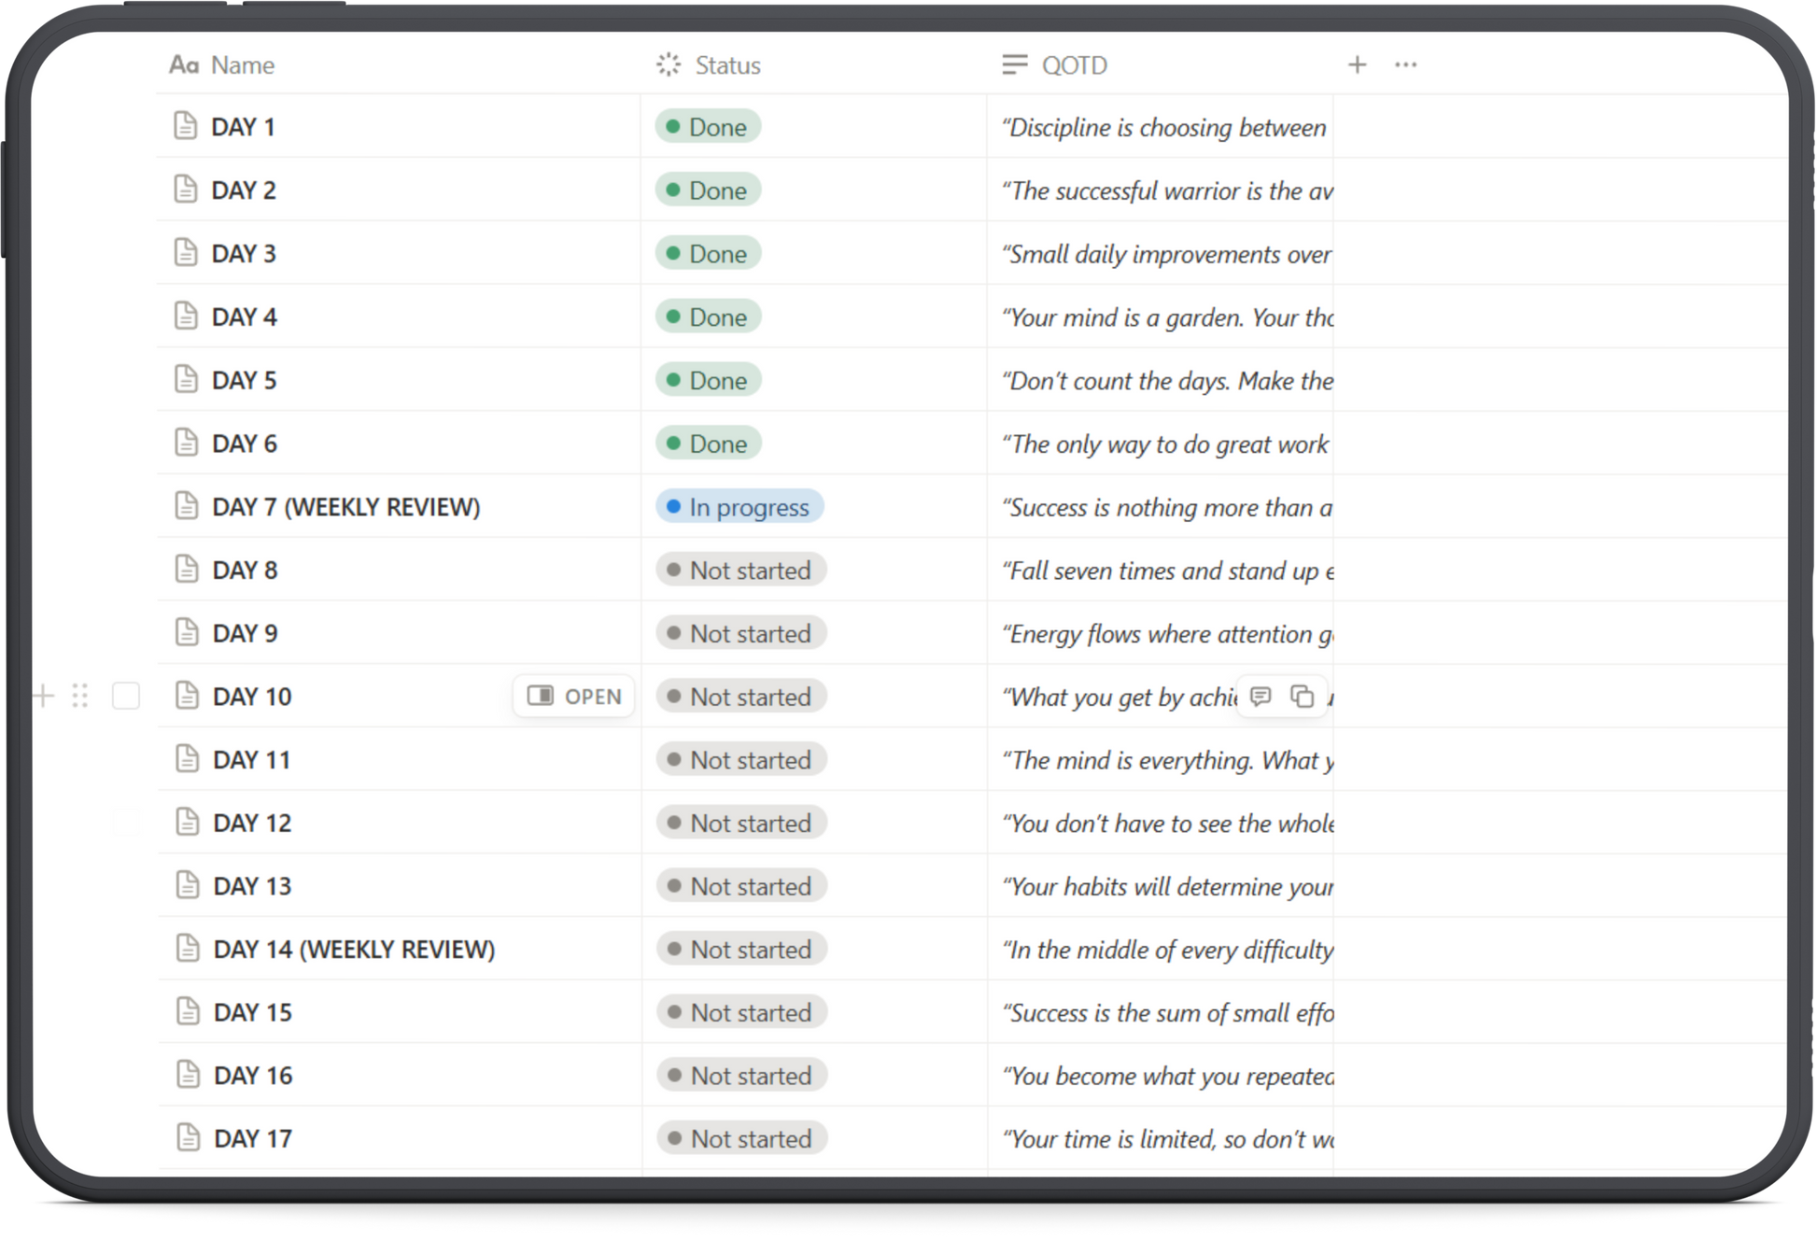Click the page icon of DAY 5

tap(186, 379)
